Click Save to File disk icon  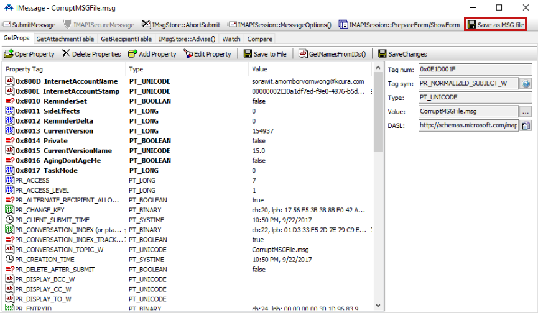(x=248, y=54)
